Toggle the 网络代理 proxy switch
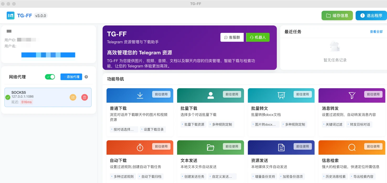This screenshot has width=387, height=183. 50,77
